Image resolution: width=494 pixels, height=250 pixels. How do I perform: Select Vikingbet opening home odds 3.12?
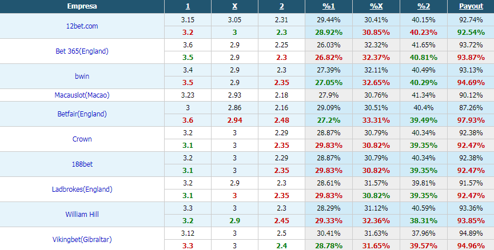(188, 233)
